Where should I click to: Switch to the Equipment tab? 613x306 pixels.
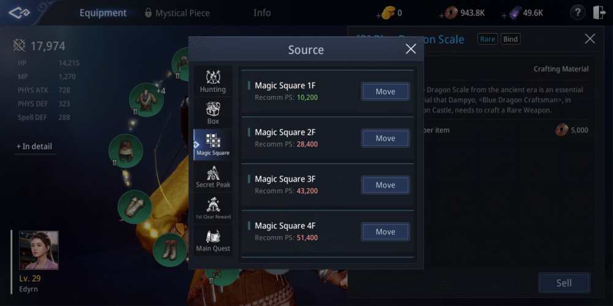(x=103, y=13)
